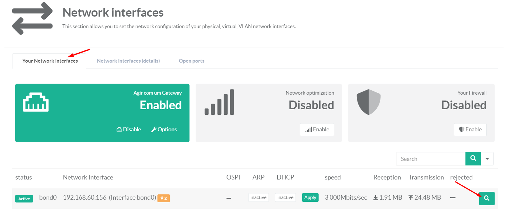510x221 pixels.
Task: Expand the search options dropdown arrow
Action: [487, 159]
